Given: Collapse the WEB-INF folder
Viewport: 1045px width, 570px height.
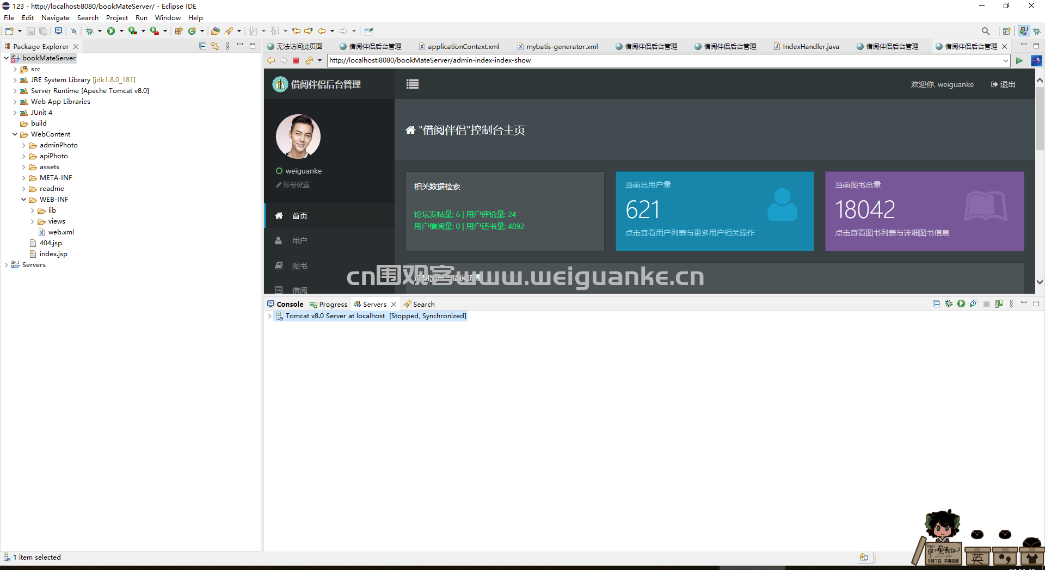Looking at the screenshot, I should (23, 200).
